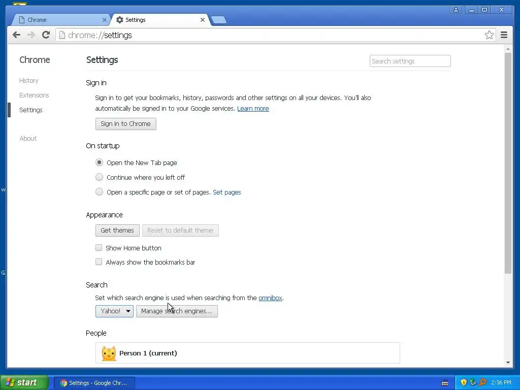Click the scrollbar down arrow
Screen dimensions: 520x390
click(x=508, y=363)
